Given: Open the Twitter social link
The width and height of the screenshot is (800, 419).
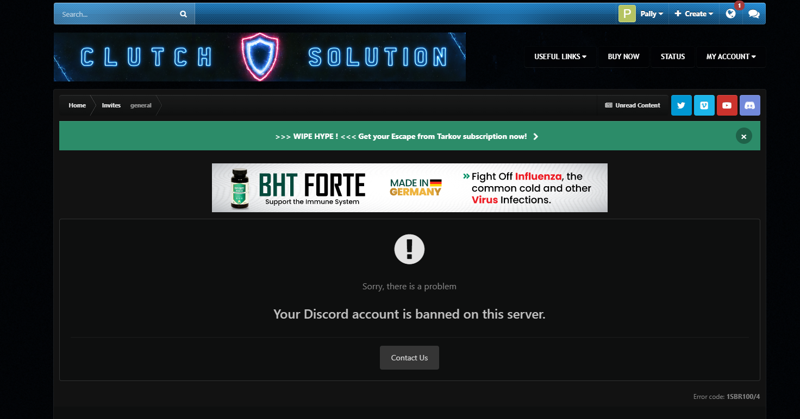Looking at the screenshot, I should click(682, 105).
